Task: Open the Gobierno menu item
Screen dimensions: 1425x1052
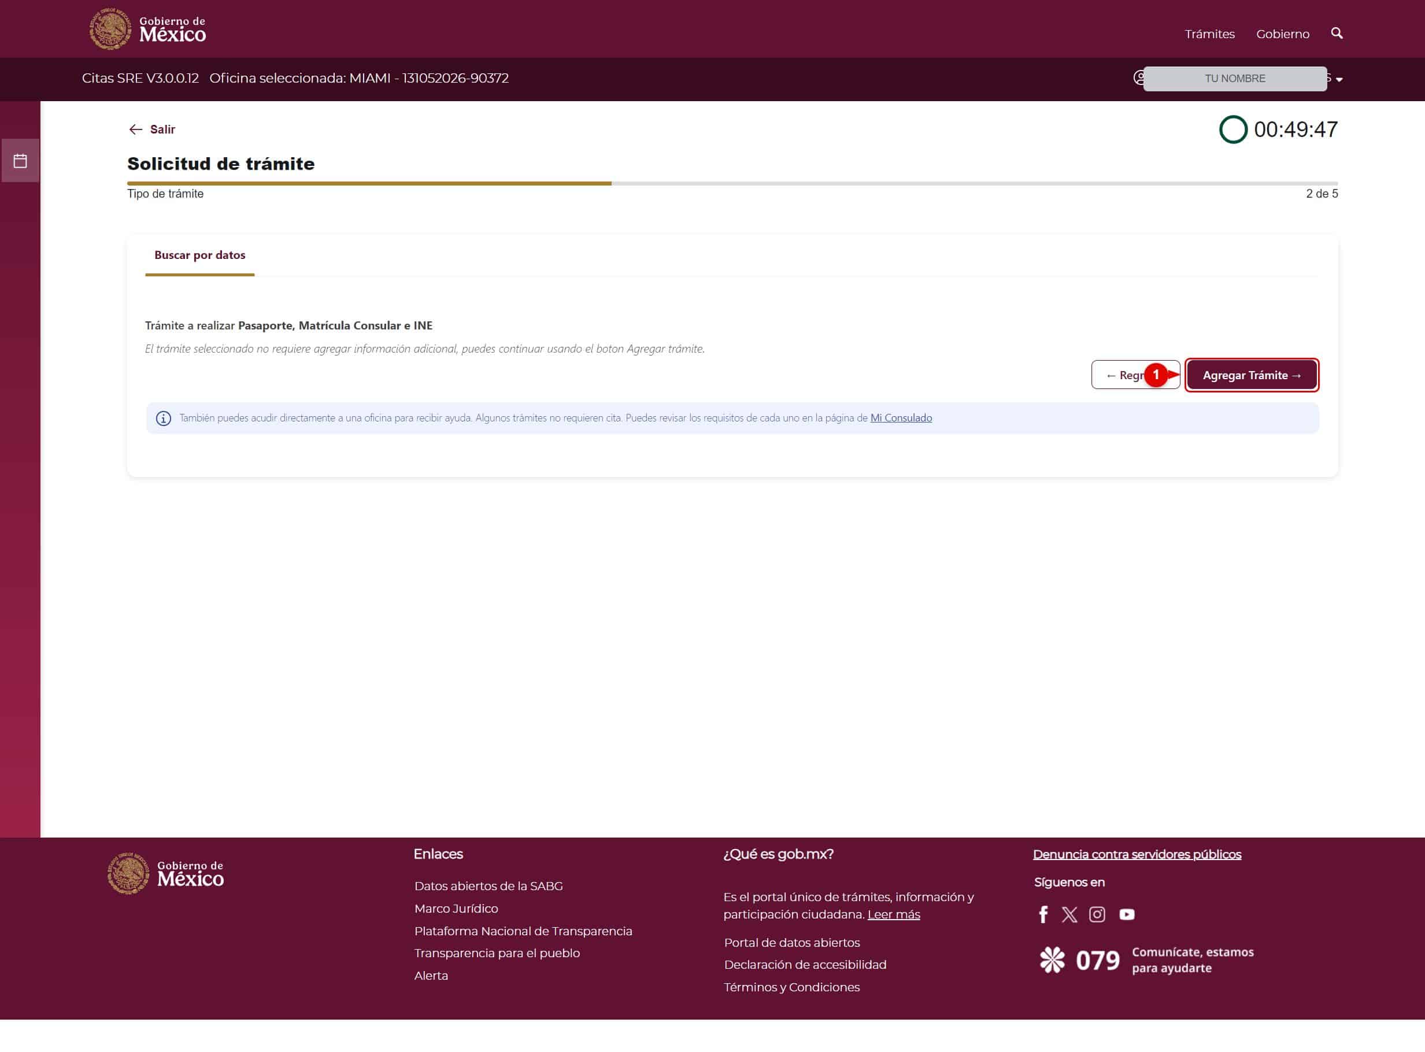Action: (1282, 34)
